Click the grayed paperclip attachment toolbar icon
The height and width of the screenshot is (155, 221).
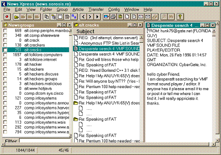pyautogui.click(x=155, y=17)
